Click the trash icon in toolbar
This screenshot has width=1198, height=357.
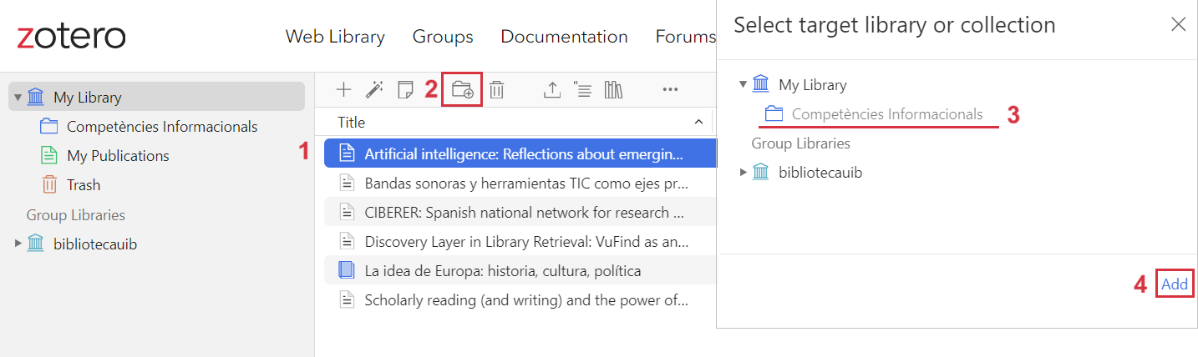(x=497, y=89)
